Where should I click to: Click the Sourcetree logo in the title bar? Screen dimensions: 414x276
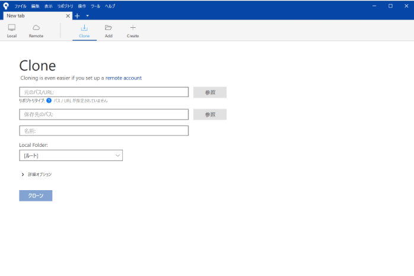tap(6, 5)
